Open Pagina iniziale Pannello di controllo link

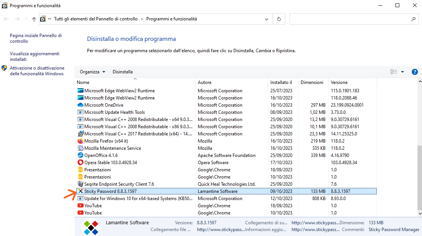click(x=36, y=38)
